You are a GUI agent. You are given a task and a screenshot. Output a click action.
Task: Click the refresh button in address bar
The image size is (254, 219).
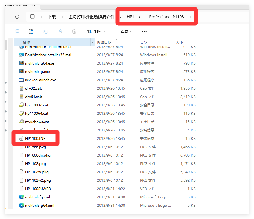(17, 17)
